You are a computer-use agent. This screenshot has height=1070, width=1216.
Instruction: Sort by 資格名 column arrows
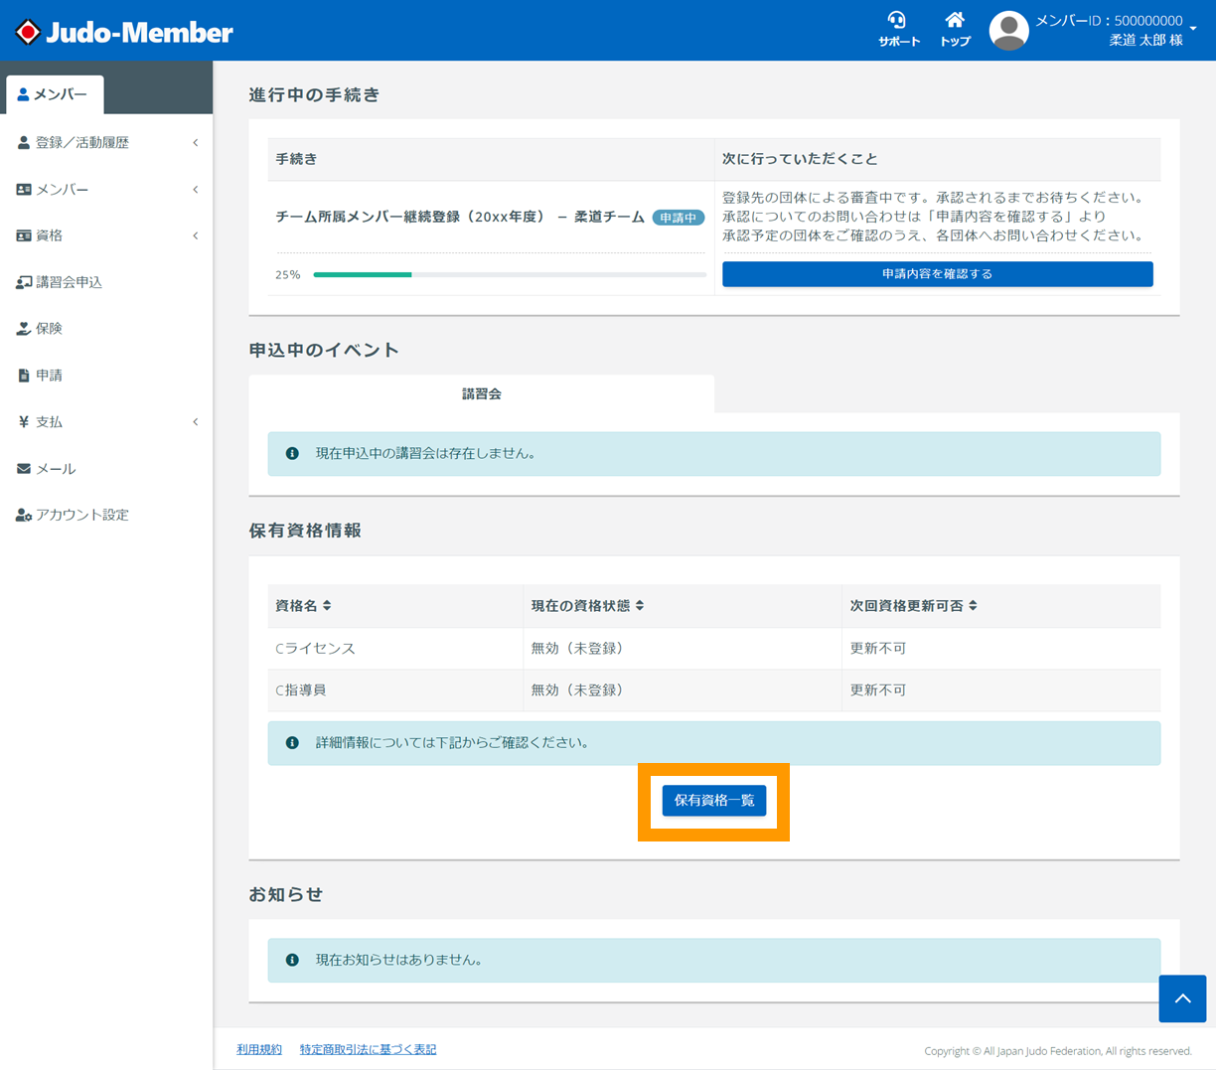327,606
